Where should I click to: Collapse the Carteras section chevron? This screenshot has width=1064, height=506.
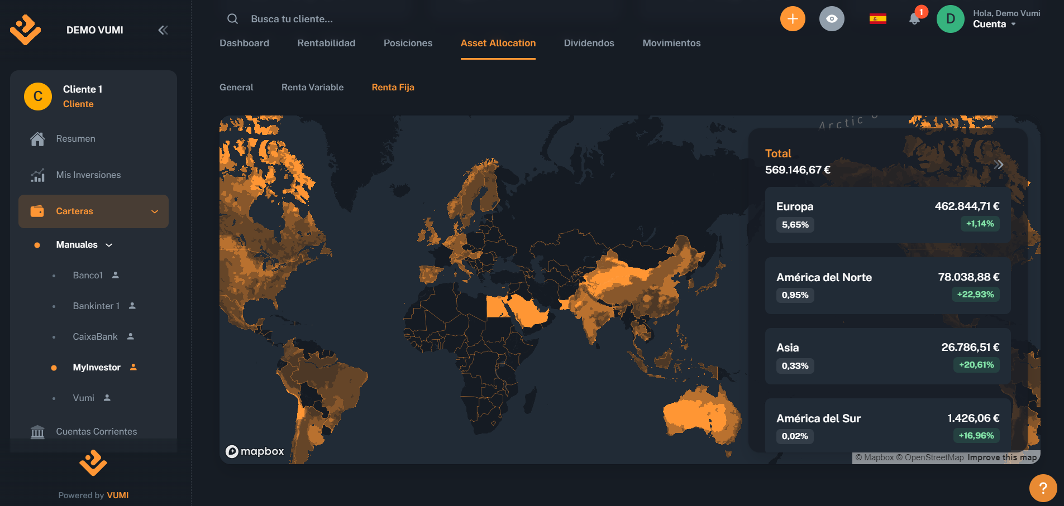coord(155,211)
